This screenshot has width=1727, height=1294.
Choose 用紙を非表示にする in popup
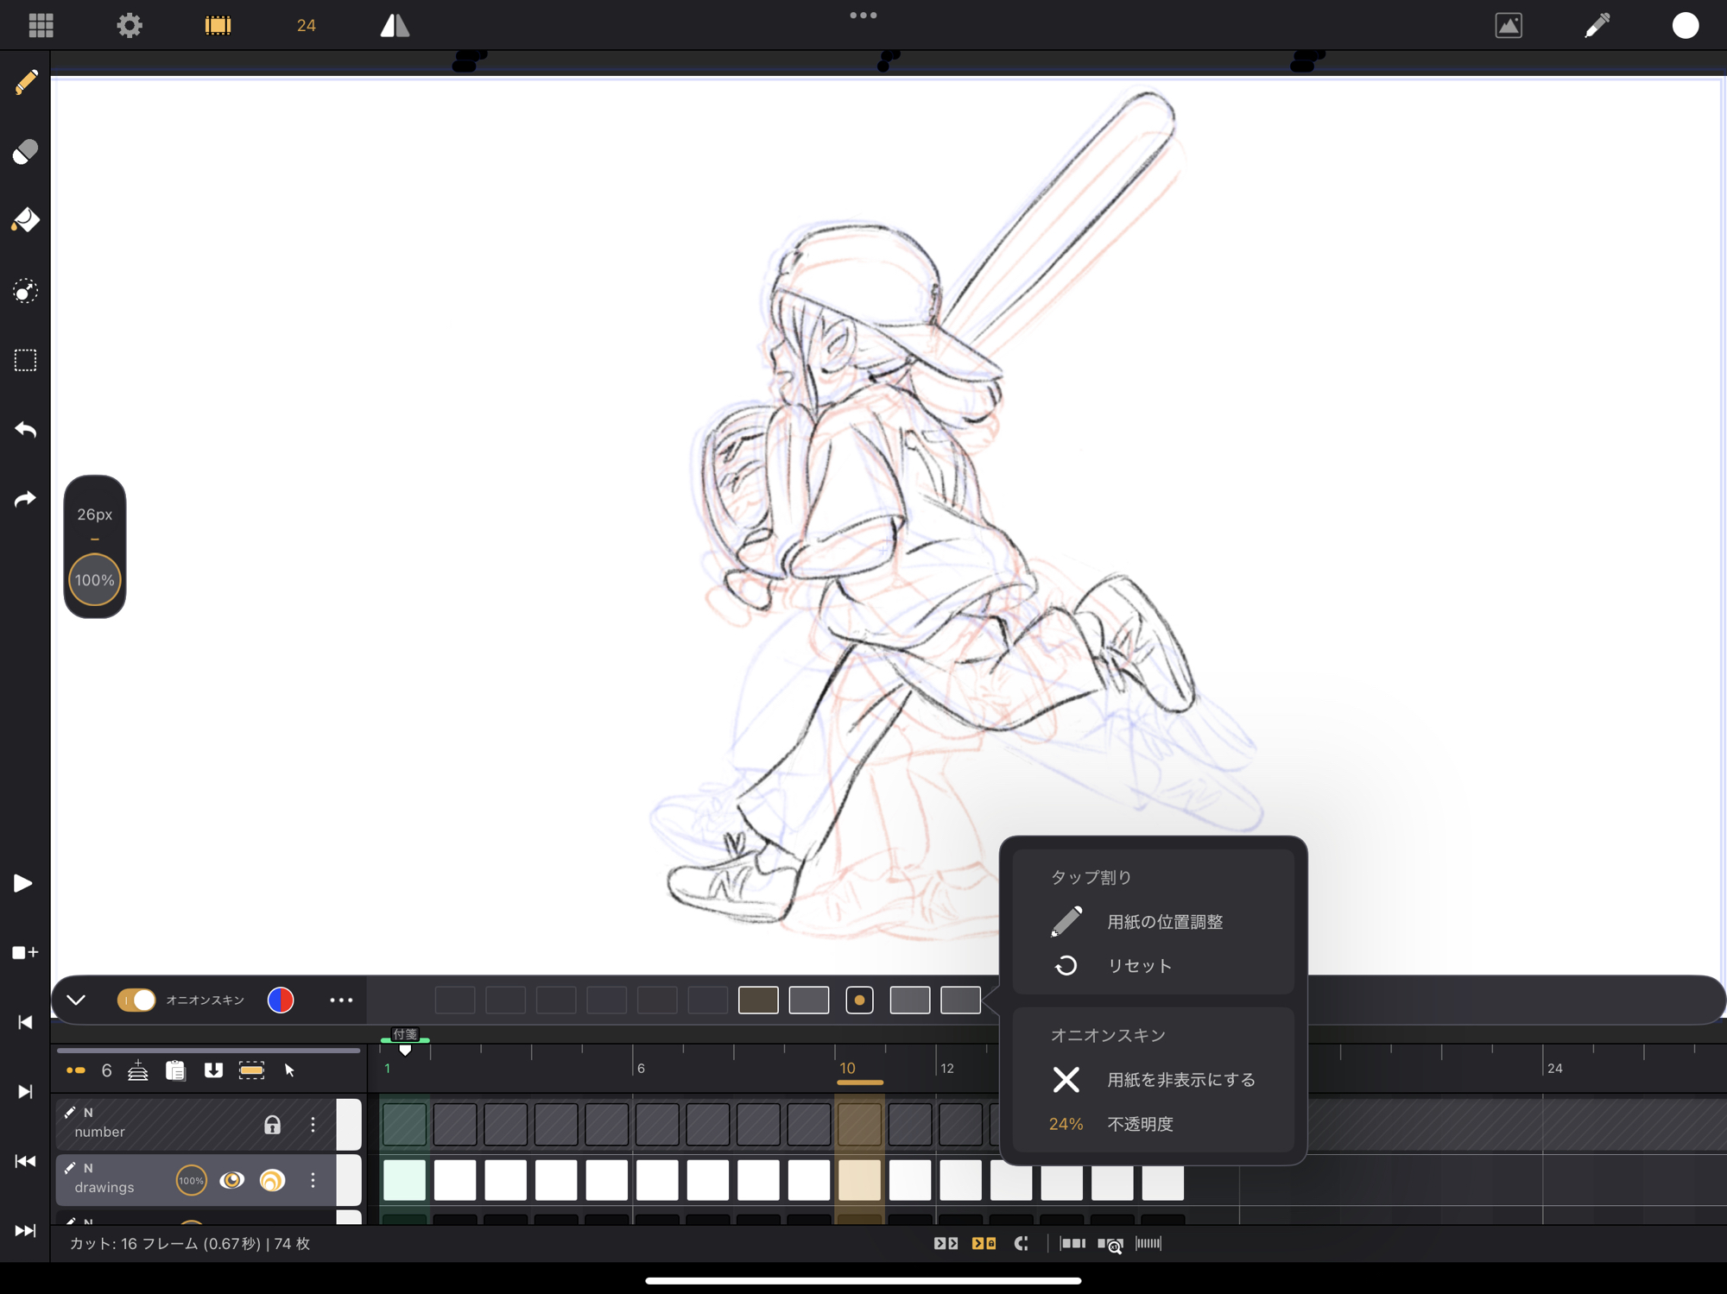point(1180,1080)
